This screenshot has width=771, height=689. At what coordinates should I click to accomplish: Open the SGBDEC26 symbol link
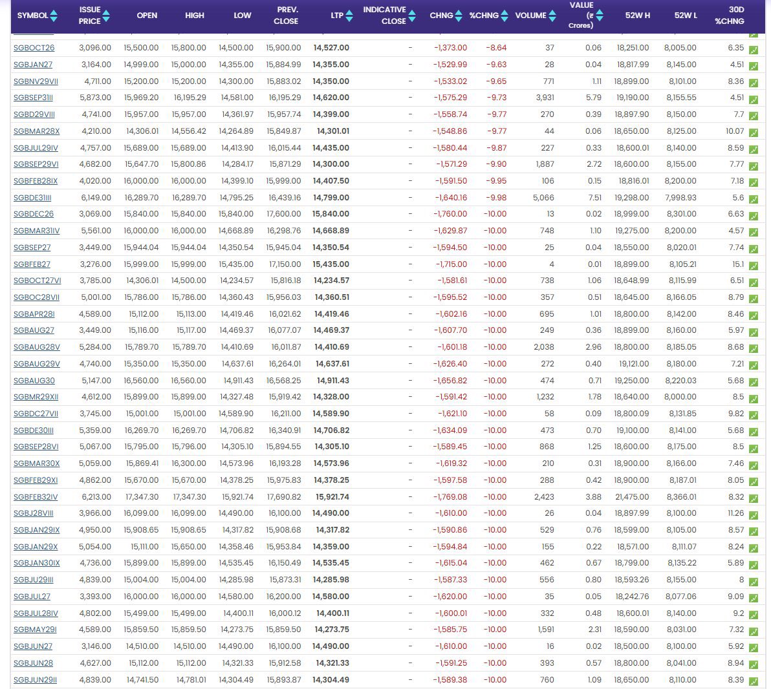(34, 214)
